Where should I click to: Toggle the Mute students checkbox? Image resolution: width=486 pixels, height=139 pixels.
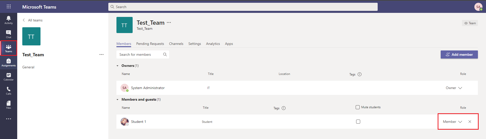(358, 107)
